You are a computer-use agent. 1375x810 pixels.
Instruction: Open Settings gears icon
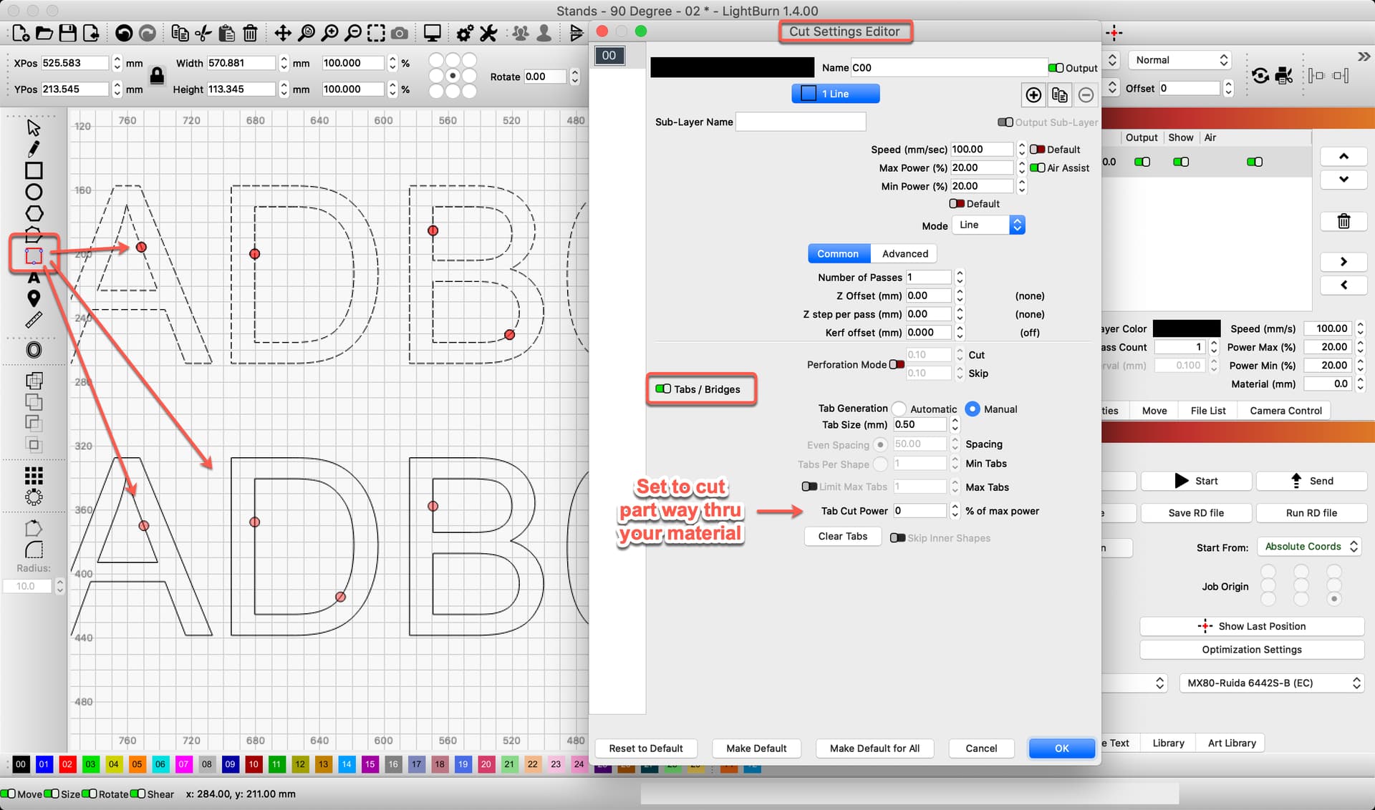pos(465,33)
